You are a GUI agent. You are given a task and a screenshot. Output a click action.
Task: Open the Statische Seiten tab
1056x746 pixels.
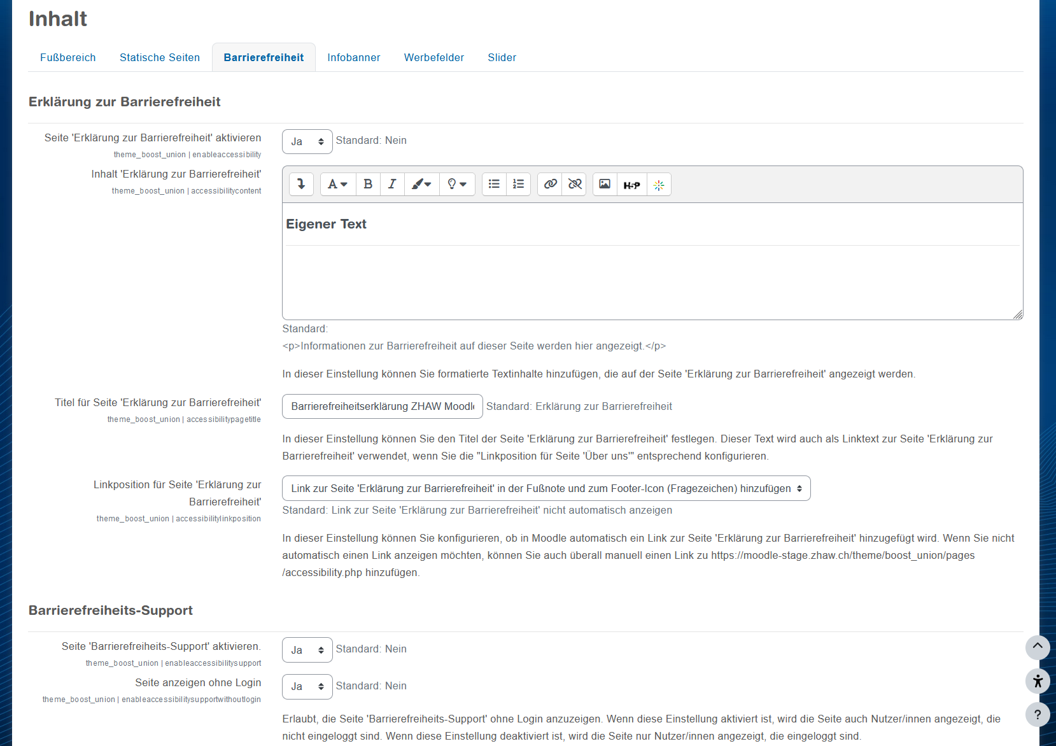pos(160,57)
